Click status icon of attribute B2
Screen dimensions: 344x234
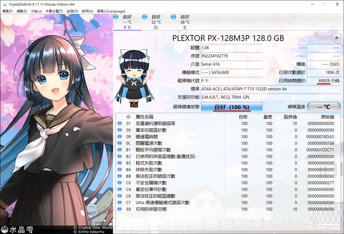119,156
